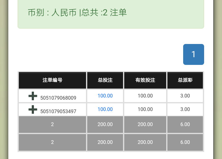Click the 币别 人民币 summary banner
Screen dimensions: 222x159
(77, 13)
